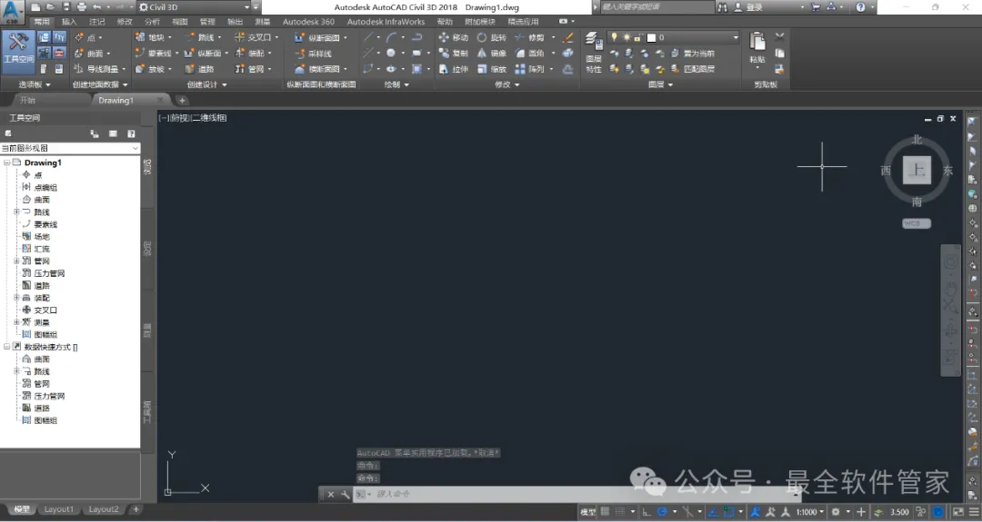
Task: Click the Rotate (旋转) tool
Action: (492, 37)
